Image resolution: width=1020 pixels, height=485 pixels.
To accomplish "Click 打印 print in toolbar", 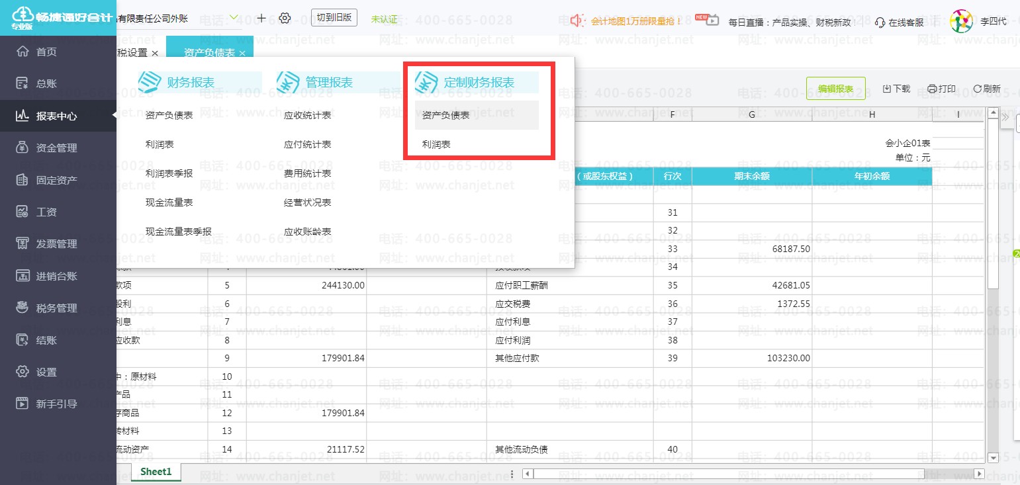I will click(x=941, y=89).
